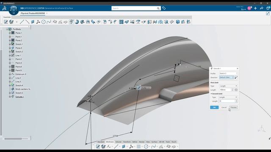The image size is (271, 152).
Task: Click the search magnifier icon
Action: (x=158, y=8)
